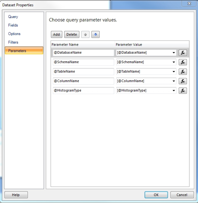Edit the @TableName parameter name field
Screen dimensions: 198x203
click(x=84, y=72)
